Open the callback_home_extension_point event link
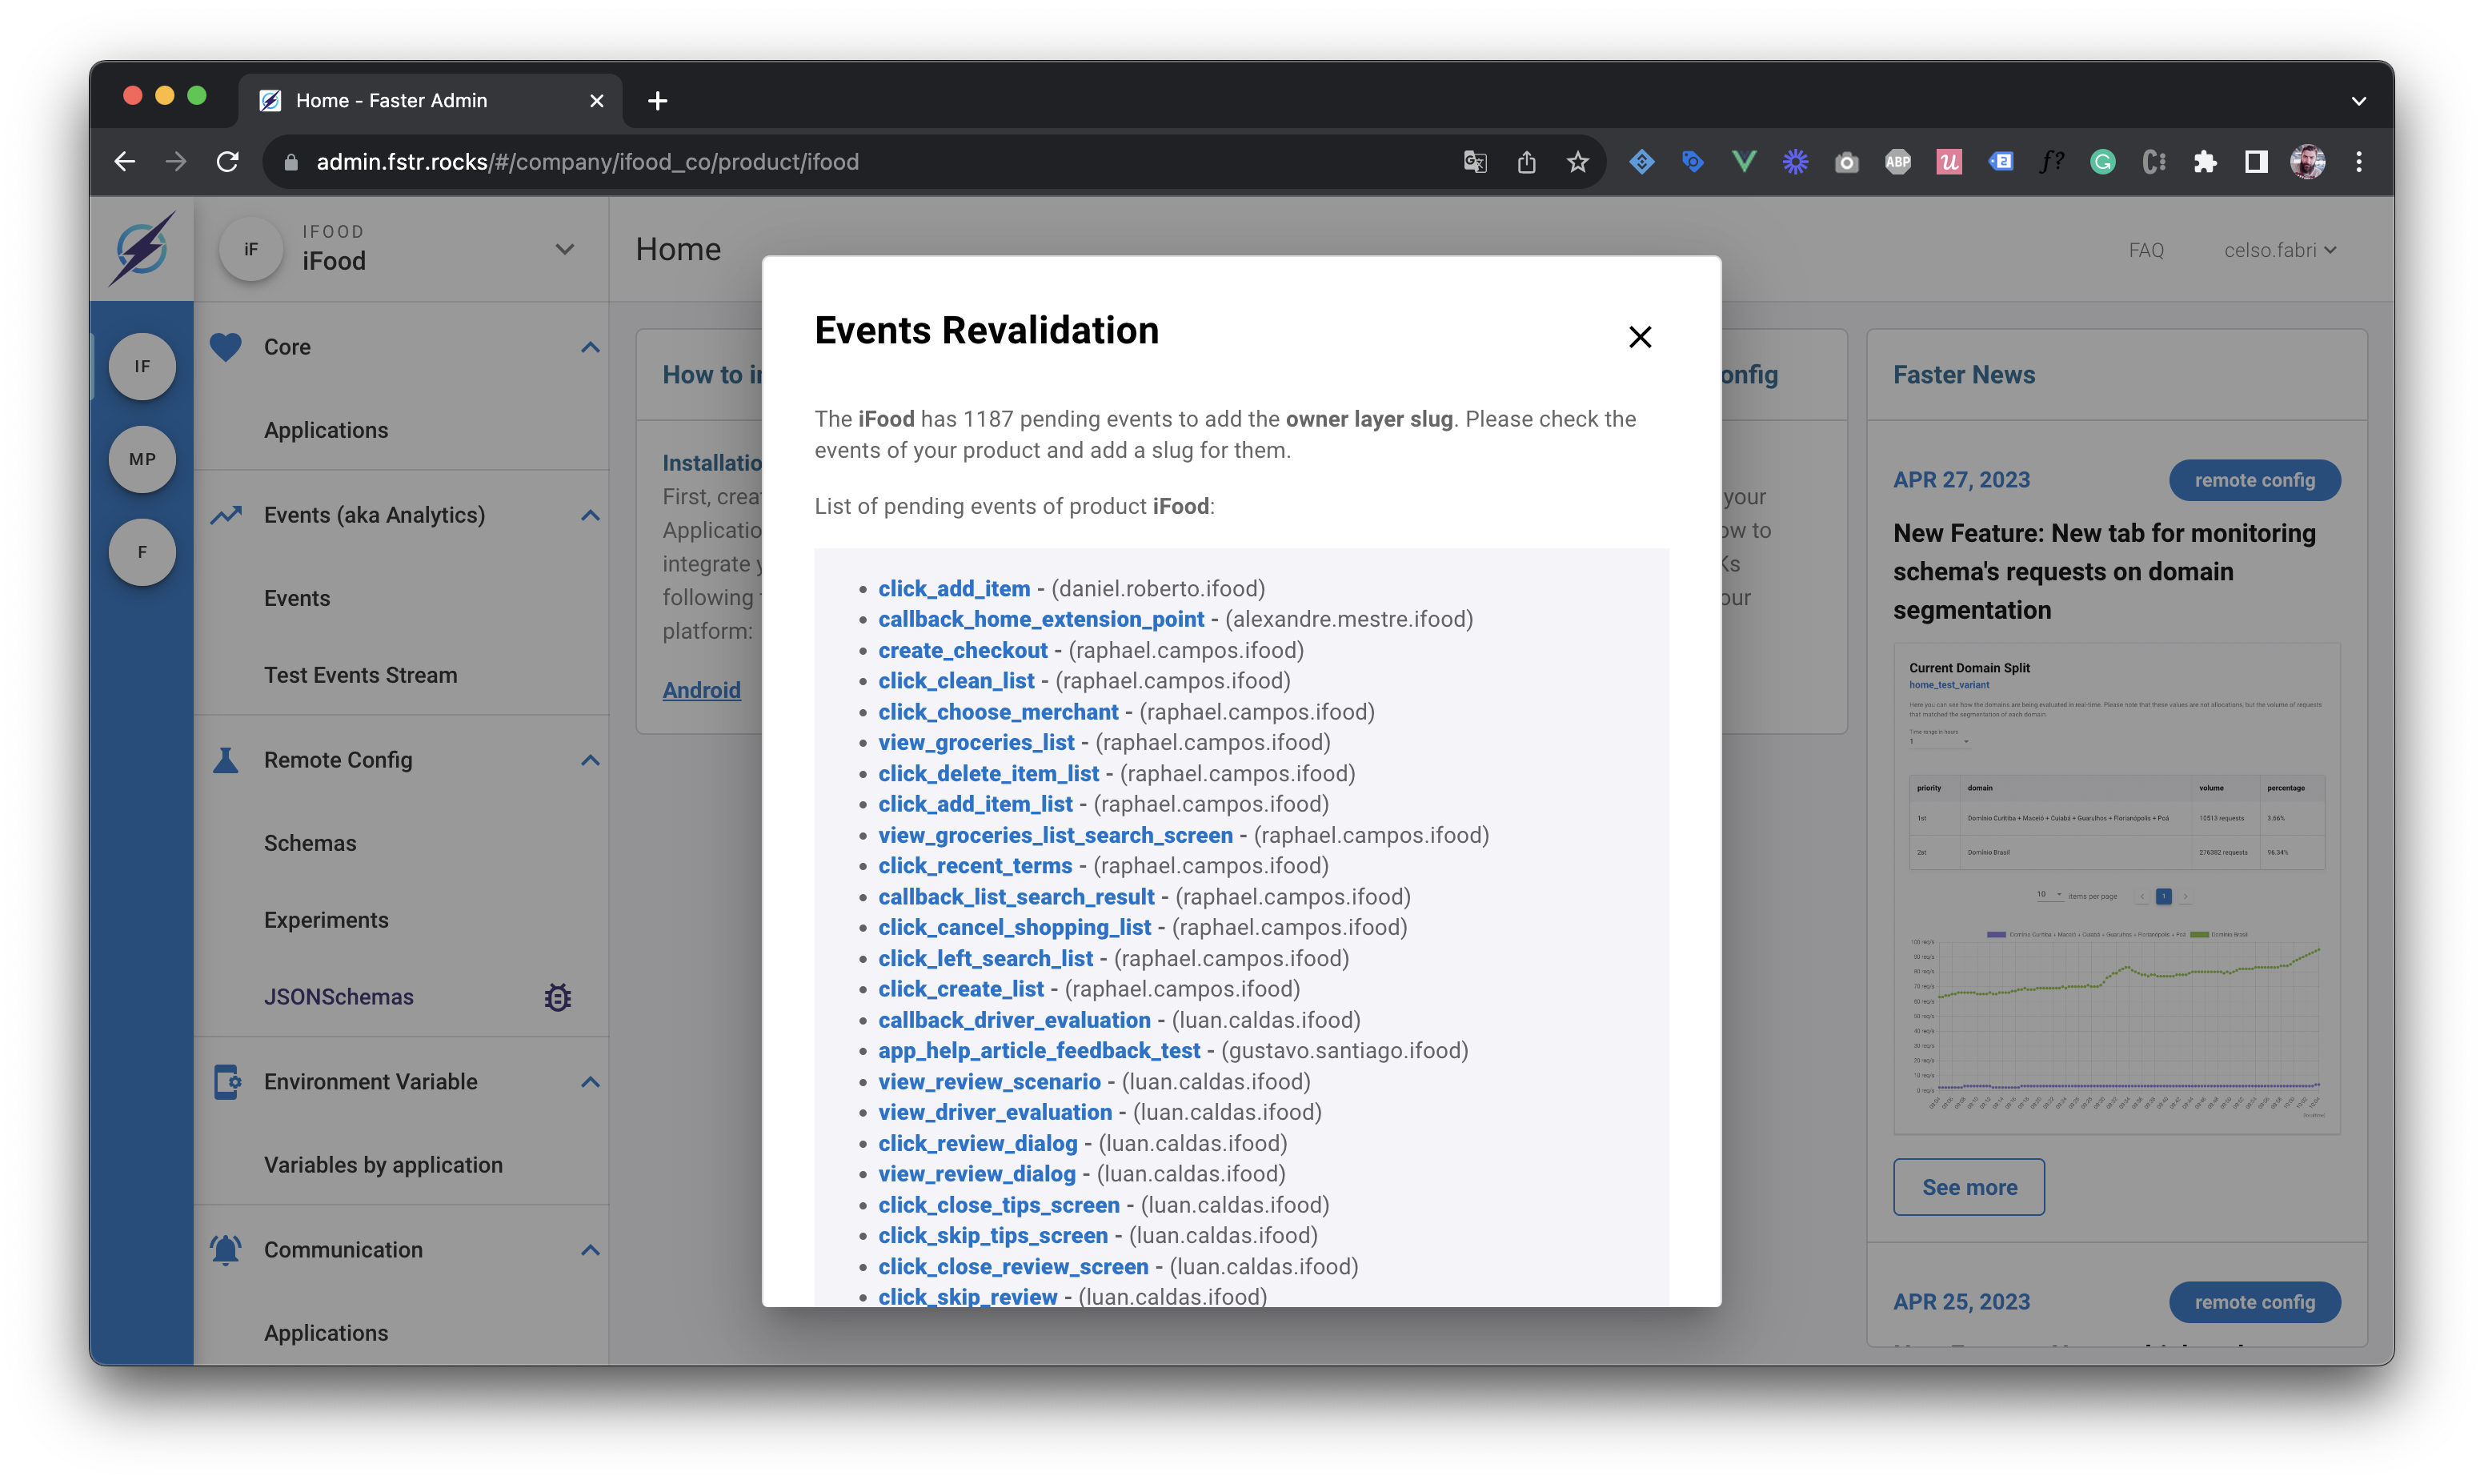This screenshot has height=1484, width=2484. click(x=1042, y=619)
